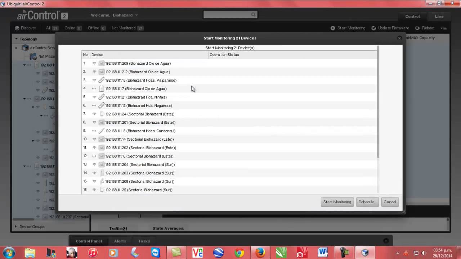This screenshot has height=259, width=461.
Task: Click the device icon for 192.168.111.13
Action: (102, 131)
